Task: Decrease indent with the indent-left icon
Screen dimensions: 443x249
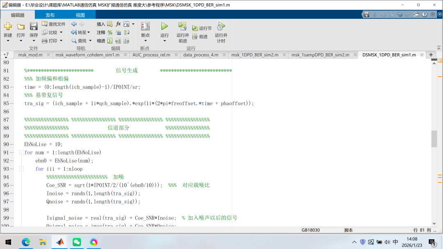Action: pyautogui.click(x=126, y=41)
